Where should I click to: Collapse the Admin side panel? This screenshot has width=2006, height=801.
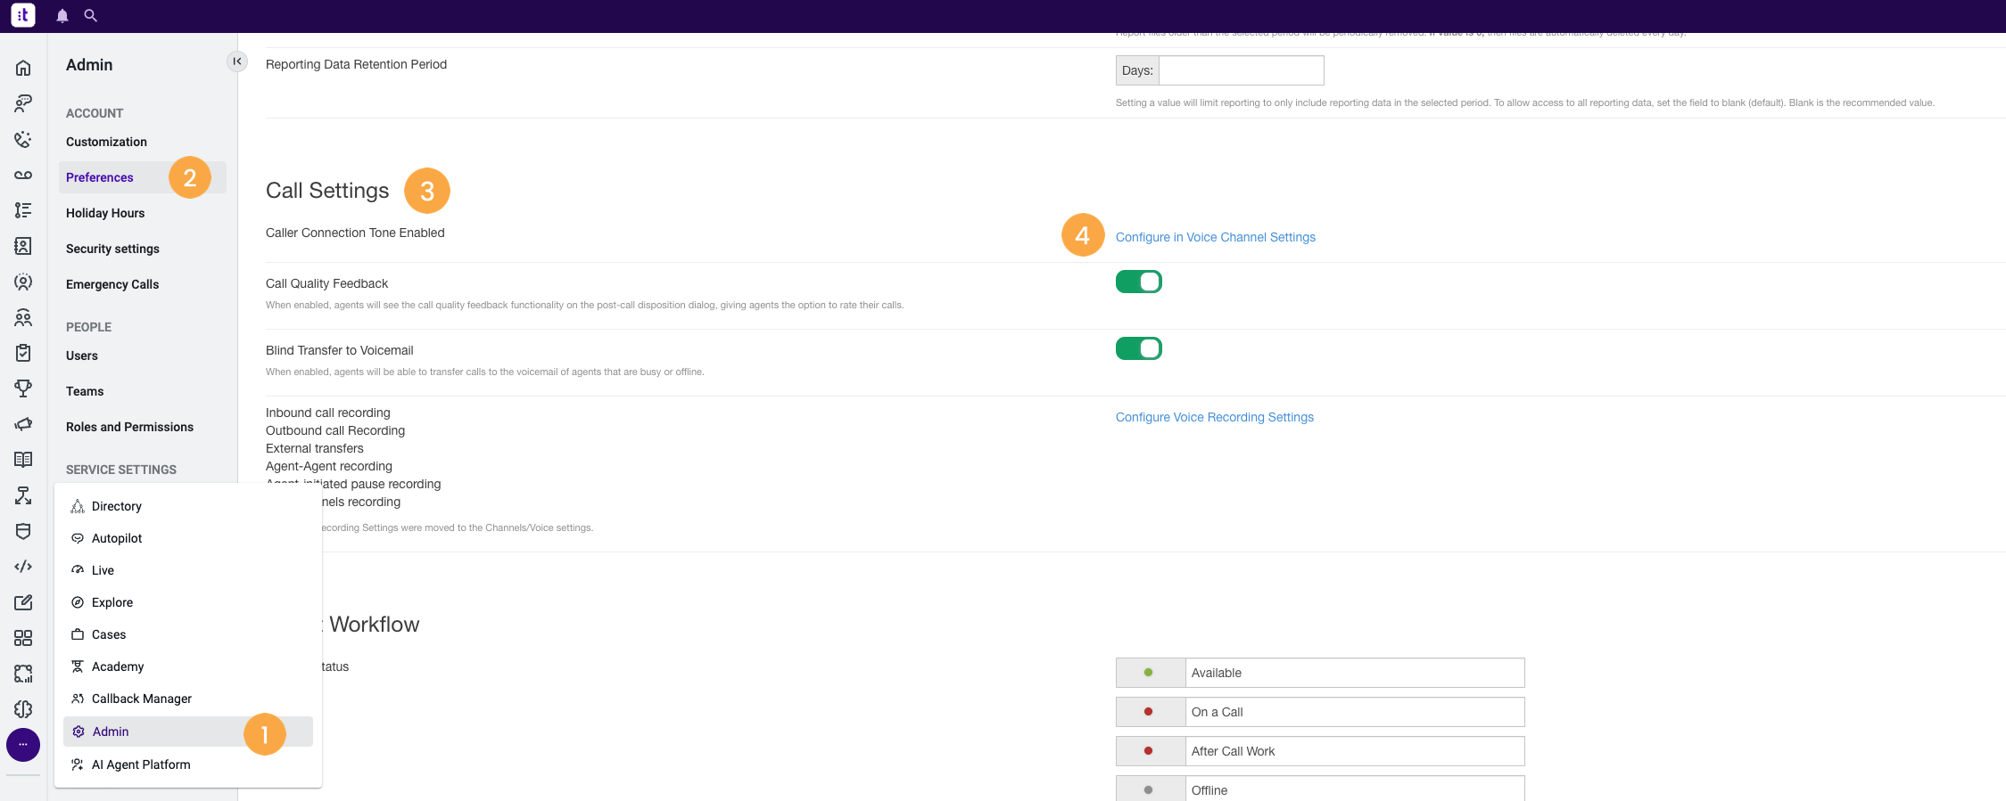tap(237, 61)
